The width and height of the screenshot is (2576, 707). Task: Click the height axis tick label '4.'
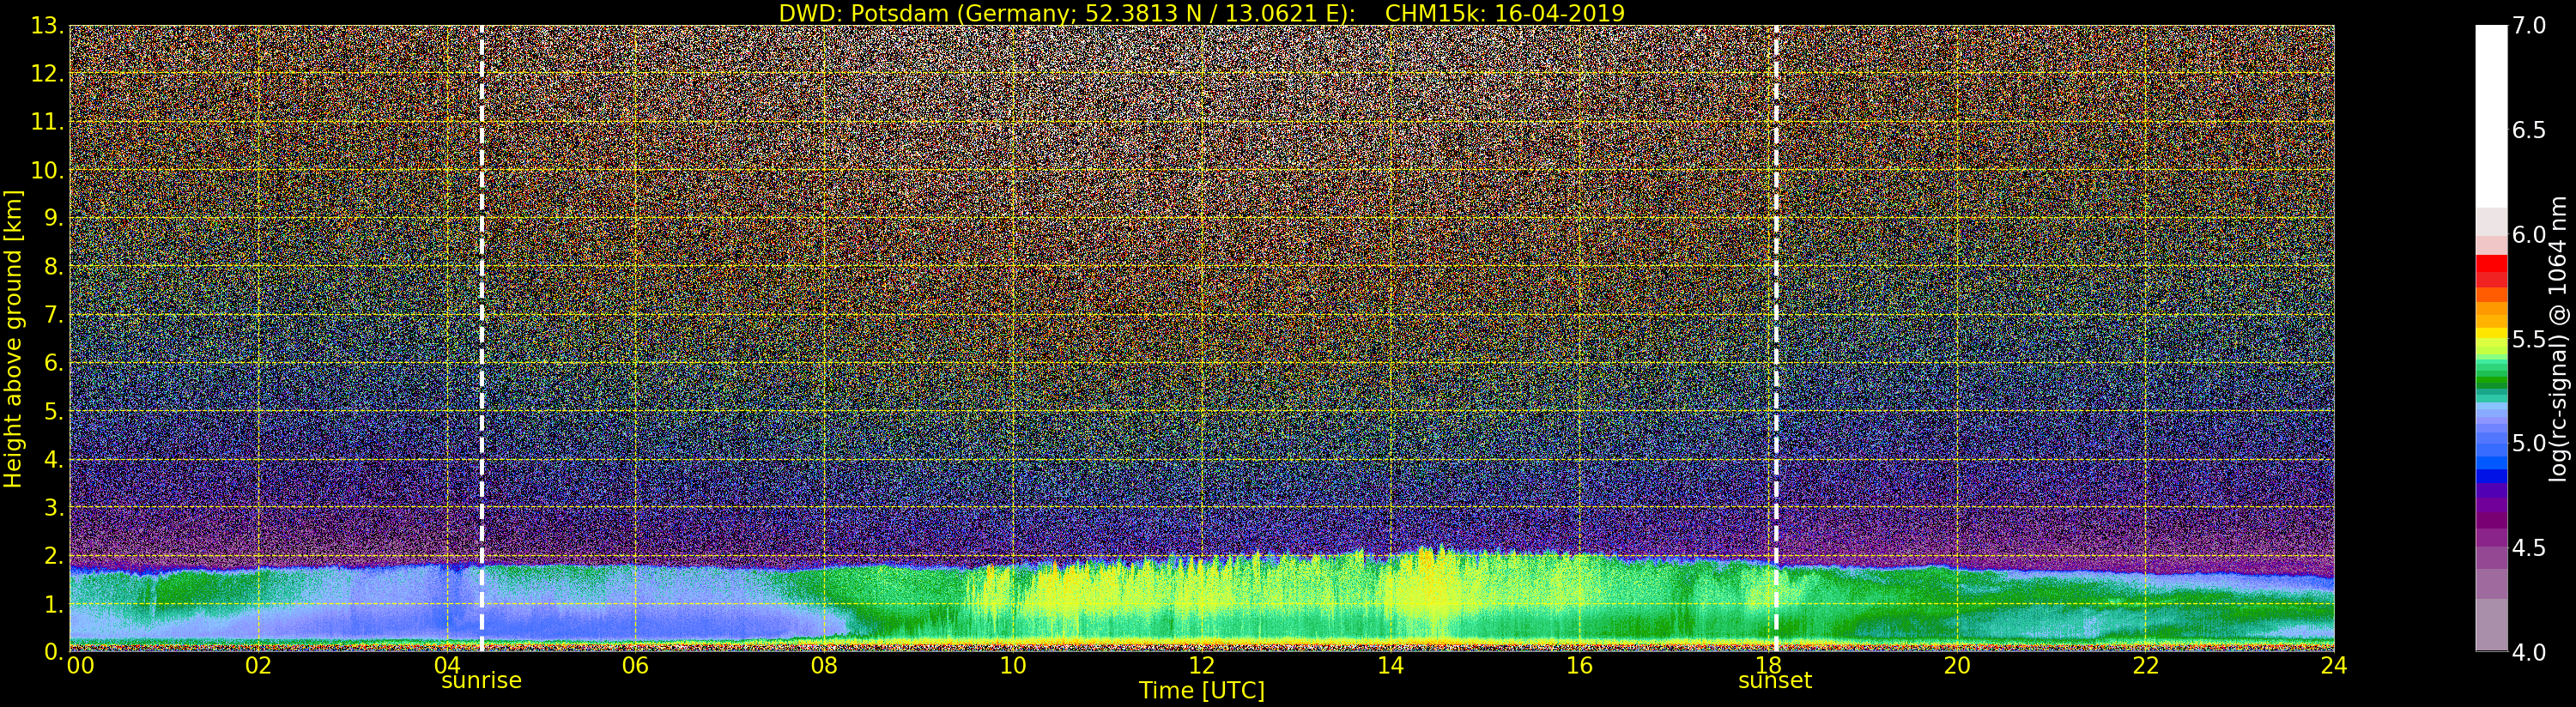coord(53,459)
